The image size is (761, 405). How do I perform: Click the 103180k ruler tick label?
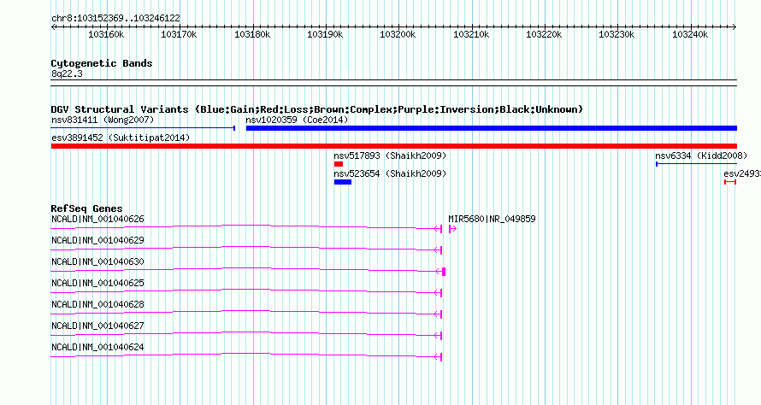pyautogui.click(x=252, y=34)
